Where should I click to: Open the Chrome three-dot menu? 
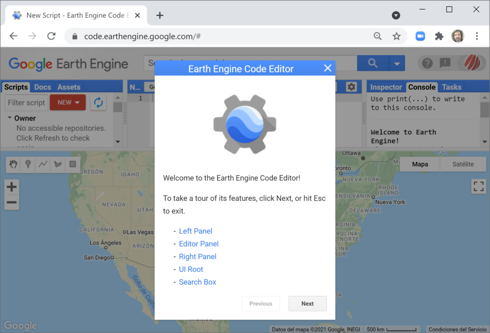click(x=477, y=36)
